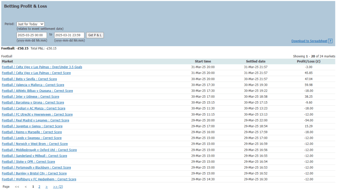Open Stoke v QPR Correct Score market
This screenshot has width=337, height=189.
pyautogui.click(x=28, y=162)
